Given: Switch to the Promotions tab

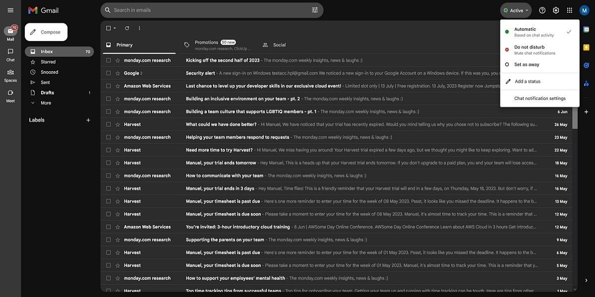Looking at the screenshot, I should tap(206, 44).
